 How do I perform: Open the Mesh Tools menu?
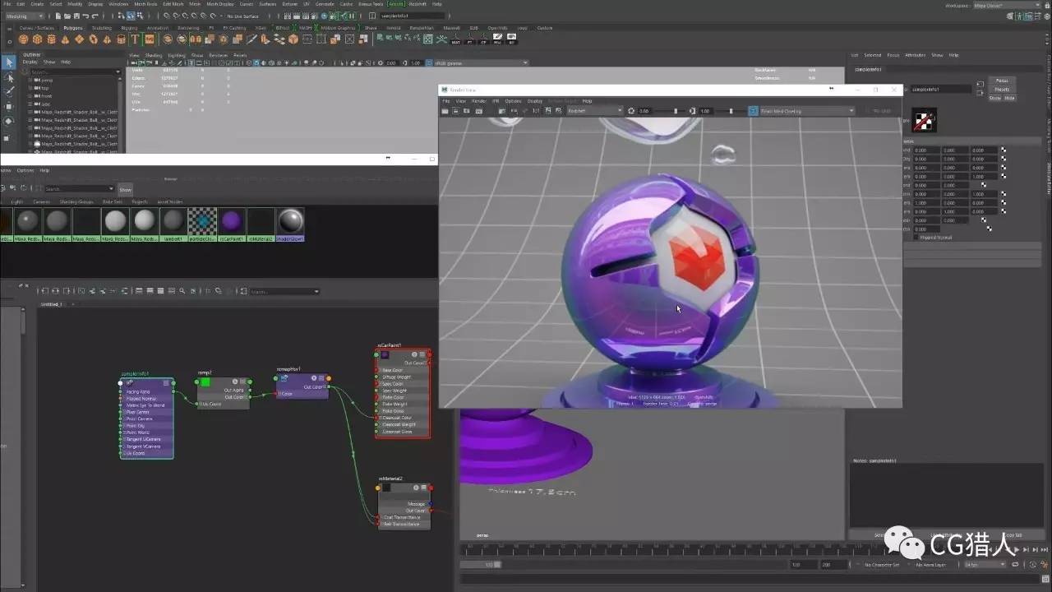point(145,4)
